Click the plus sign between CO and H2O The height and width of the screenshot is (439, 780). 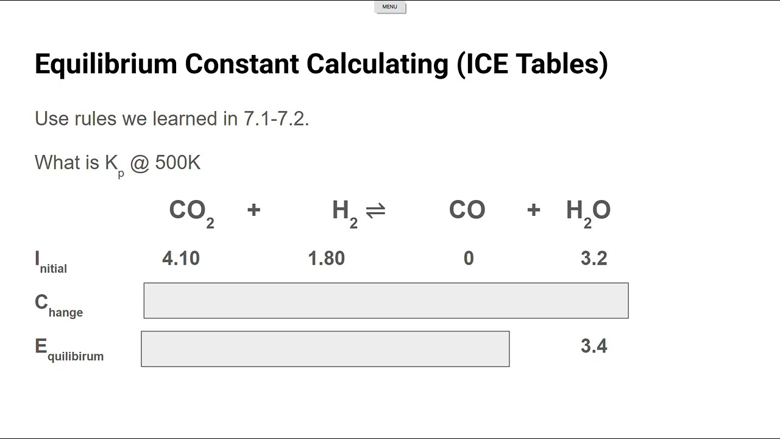pos(534,210)
